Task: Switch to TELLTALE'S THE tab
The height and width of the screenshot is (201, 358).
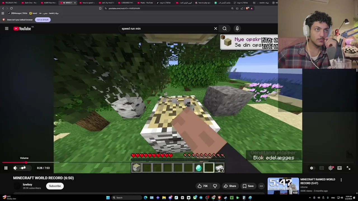Action: [x=10, y=3]
